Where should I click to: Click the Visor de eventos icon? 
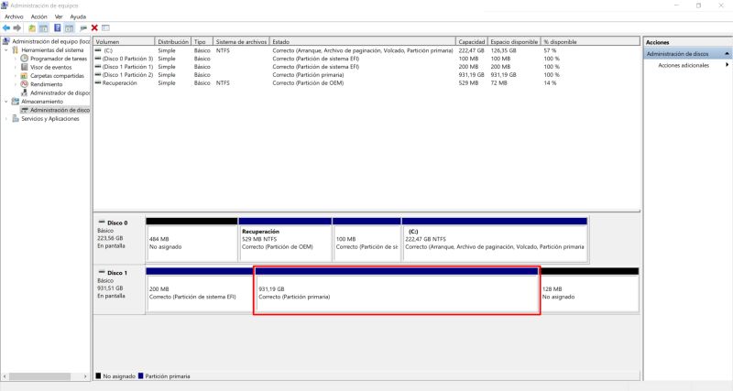pyautogui.click(x=25, y=67)
